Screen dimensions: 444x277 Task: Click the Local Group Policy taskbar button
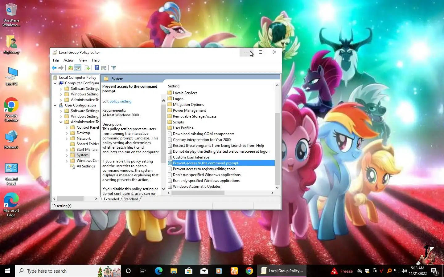pos(282,271)
